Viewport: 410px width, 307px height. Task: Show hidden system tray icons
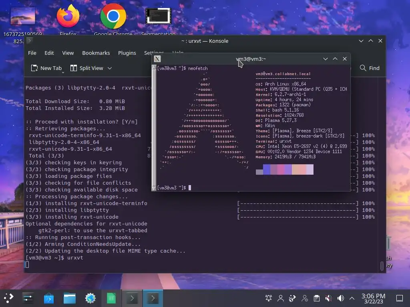(352, 298)
